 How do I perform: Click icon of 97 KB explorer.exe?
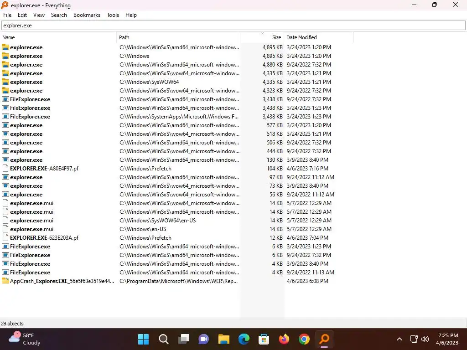click(x=5, y=177)
